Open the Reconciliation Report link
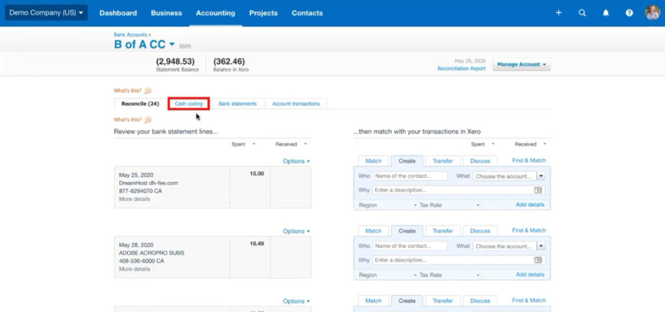The width and height of the screenshot is (665, 312). pyautogui.click(x=461, y=69)
